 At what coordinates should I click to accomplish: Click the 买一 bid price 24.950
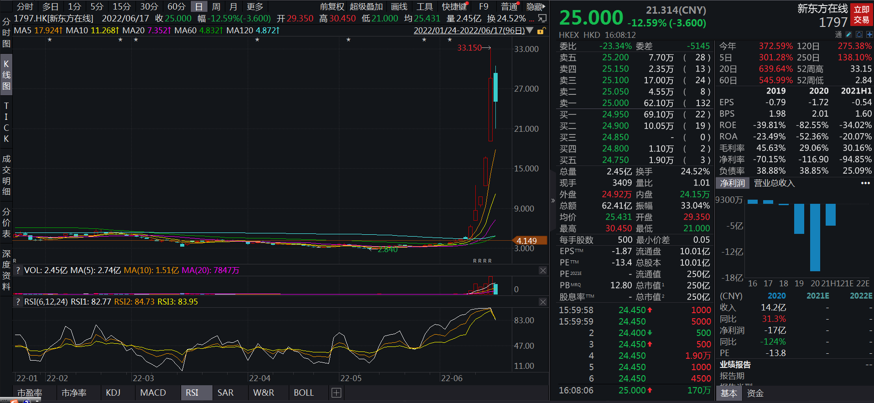pos(615,114)
